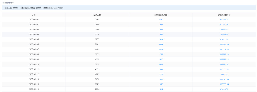
Task: Open order amount link 215645.86
Action: 224,44
